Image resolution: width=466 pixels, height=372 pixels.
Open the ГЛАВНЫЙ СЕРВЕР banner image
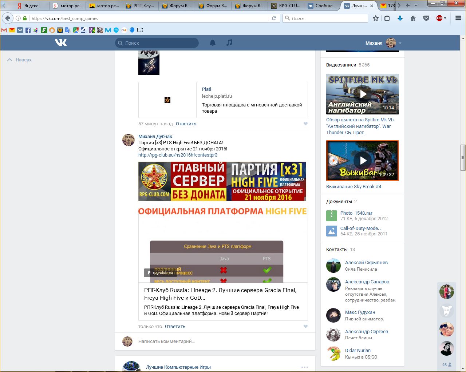tap(222, 181)
